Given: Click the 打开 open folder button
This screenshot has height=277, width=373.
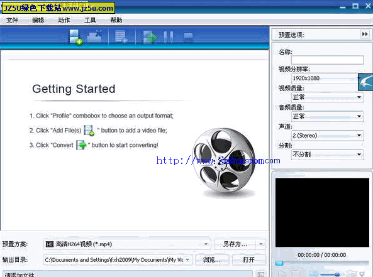Looking at the screenshot, I should tap(249, 259).
